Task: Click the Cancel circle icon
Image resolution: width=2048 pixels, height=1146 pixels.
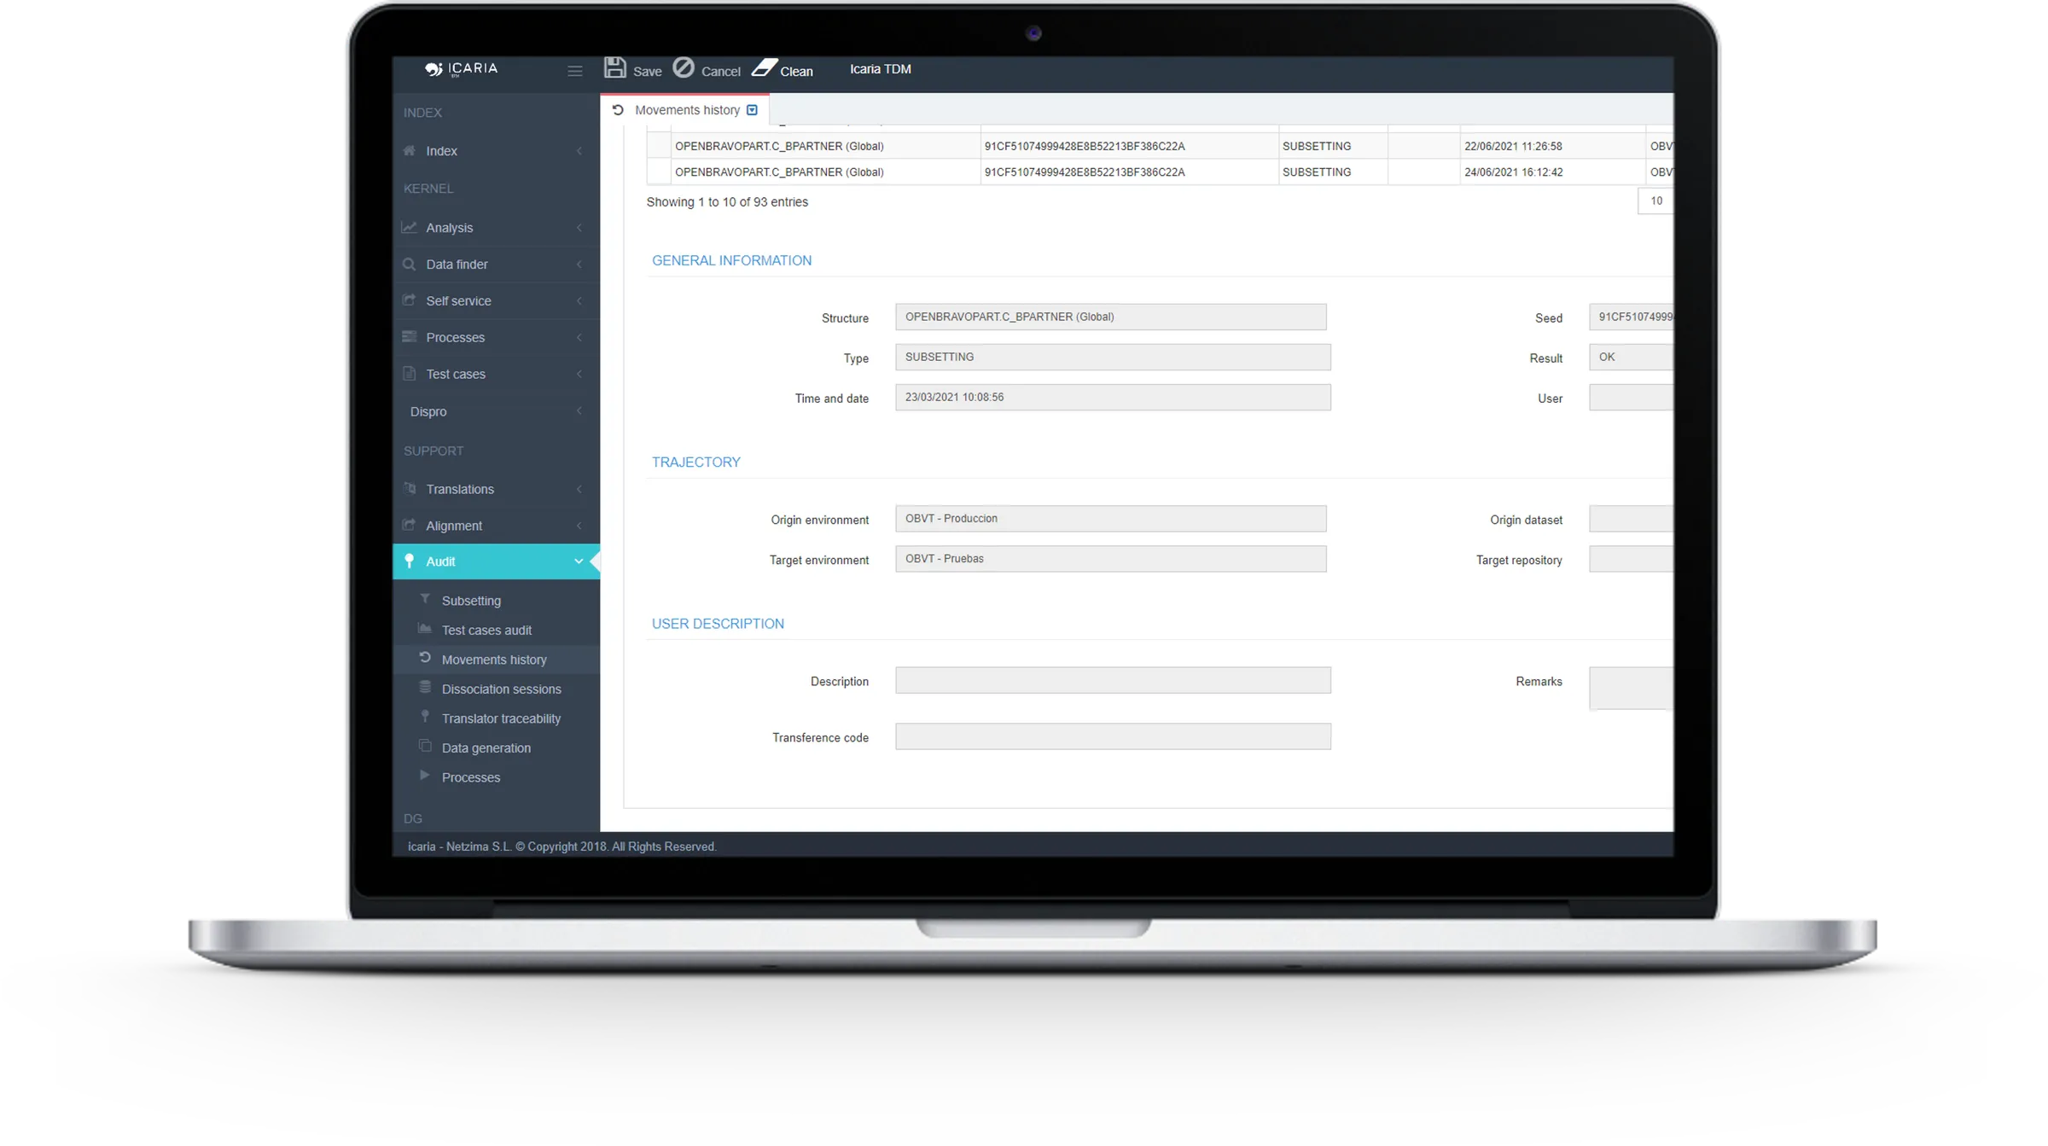Action: pos(684,67)
